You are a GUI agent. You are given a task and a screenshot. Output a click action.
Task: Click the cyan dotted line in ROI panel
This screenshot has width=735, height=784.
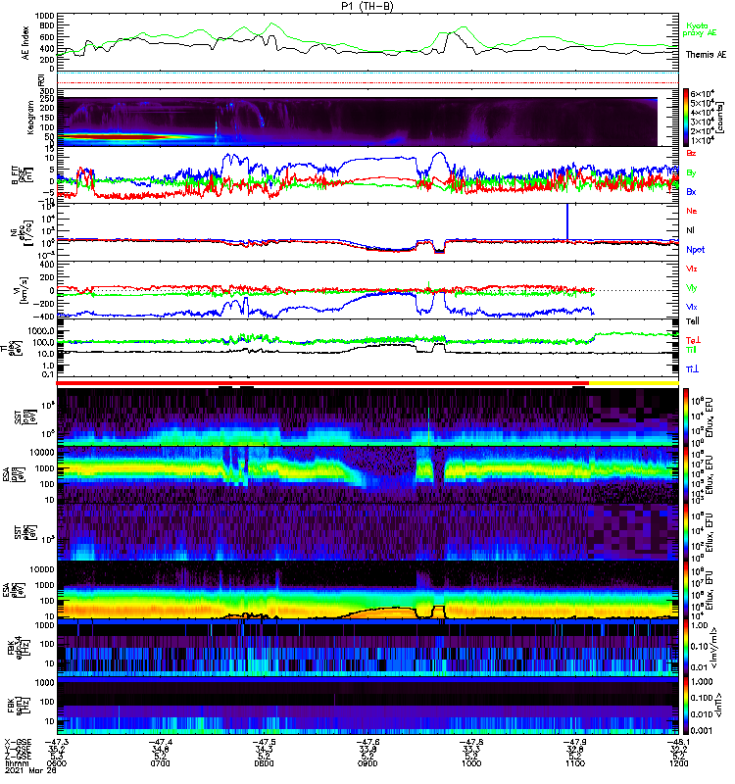pyautogui.click(x=367, y=73)
